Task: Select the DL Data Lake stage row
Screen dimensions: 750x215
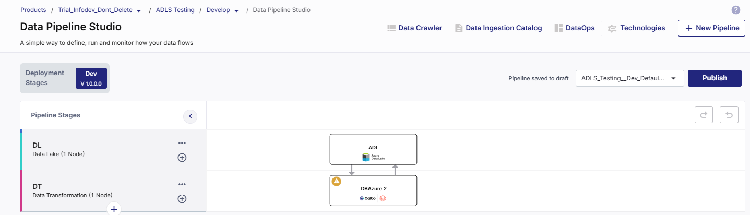Action: point(113,150)
